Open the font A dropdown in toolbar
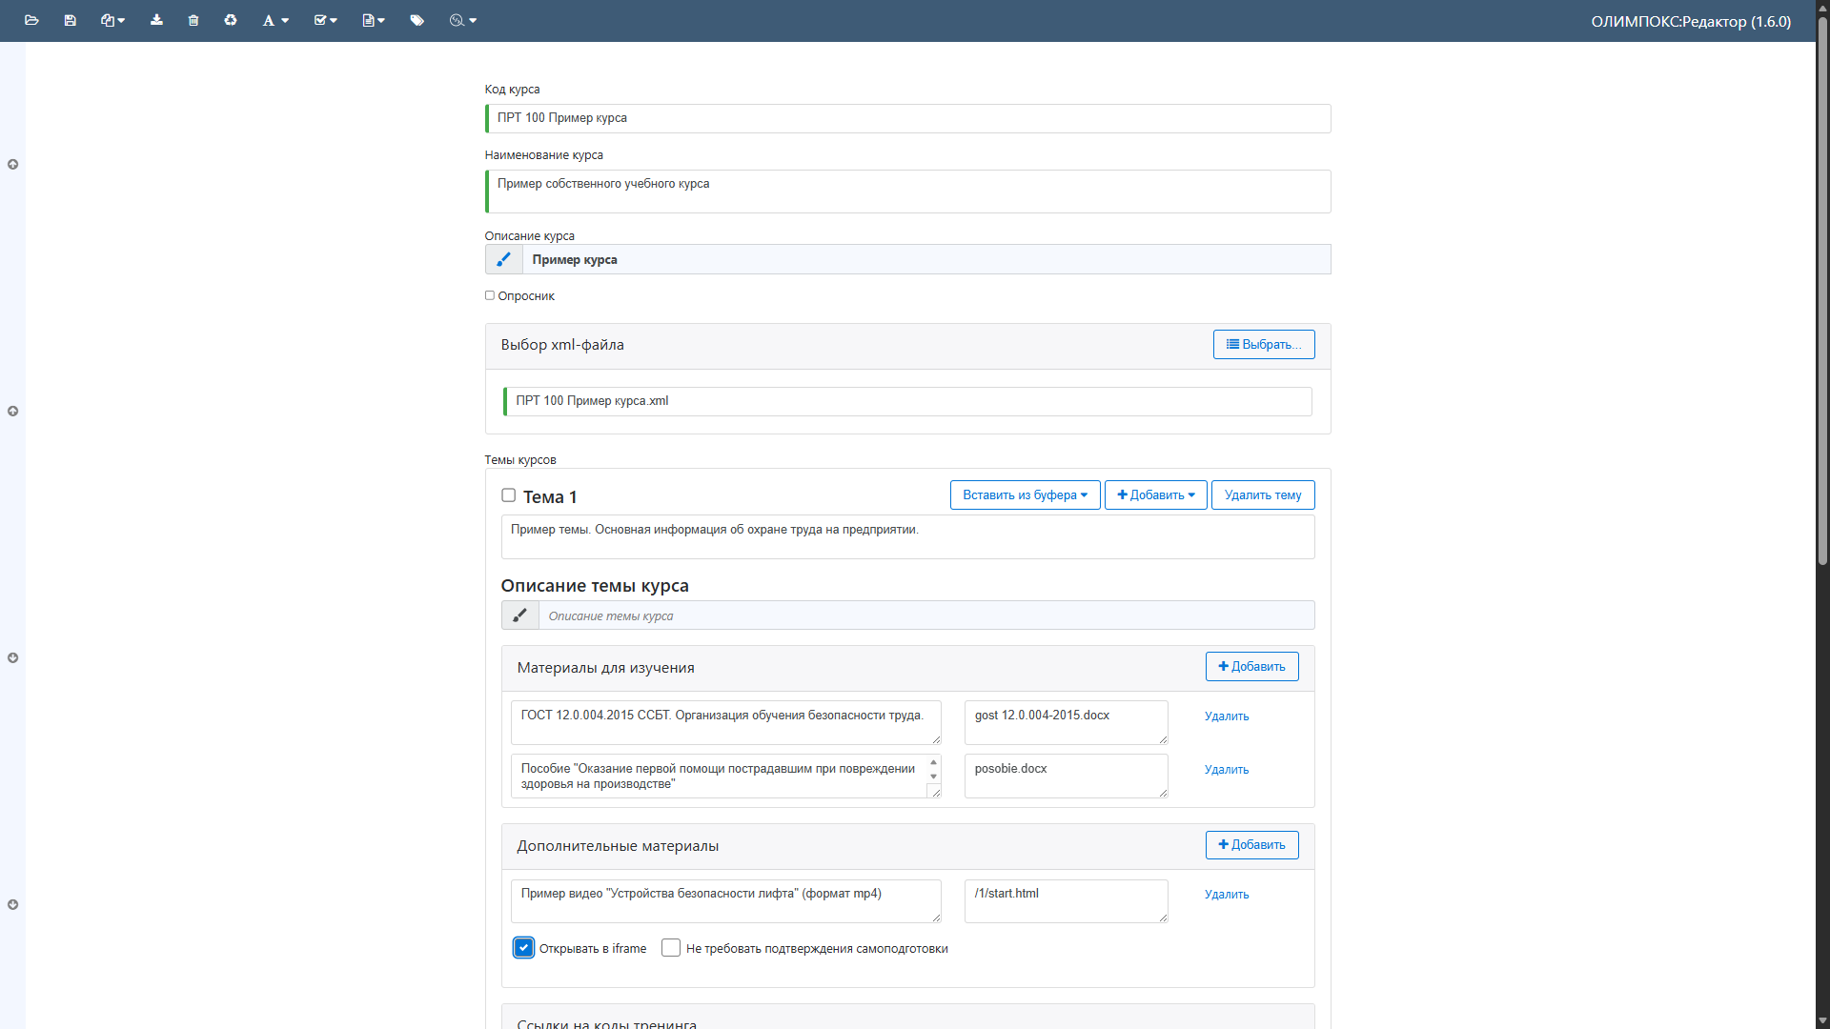 click(275, 20)
